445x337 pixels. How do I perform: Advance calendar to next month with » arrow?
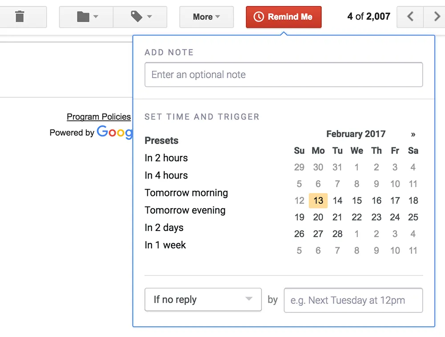tap(413, 134)
